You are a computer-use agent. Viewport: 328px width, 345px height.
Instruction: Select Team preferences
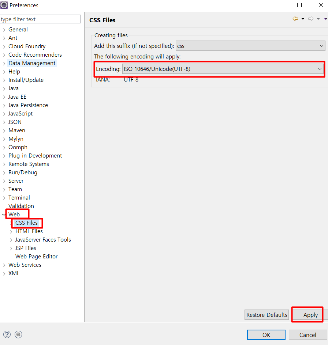pos(15,189)
